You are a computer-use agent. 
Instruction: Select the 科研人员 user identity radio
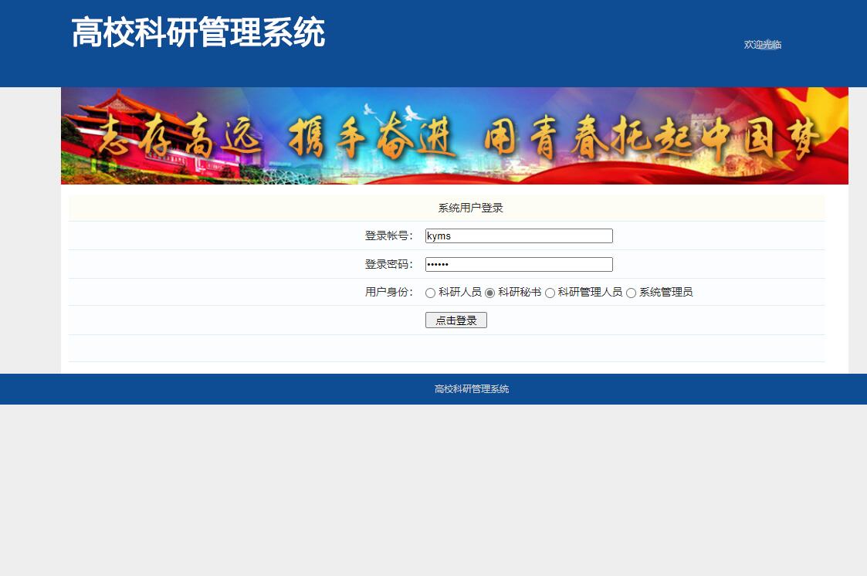429,293
